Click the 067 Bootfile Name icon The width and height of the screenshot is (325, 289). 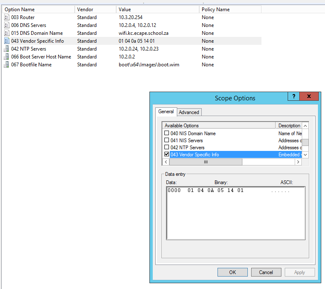(7, 65)
